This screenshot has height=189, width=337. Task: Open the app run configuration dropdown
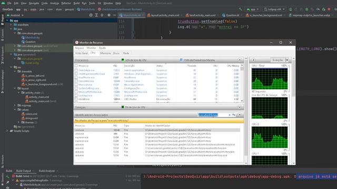tap(253, 9)
